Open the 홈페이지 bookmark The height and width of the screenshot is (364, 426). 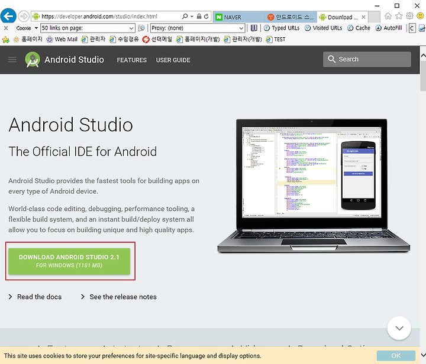[x=28, y=40]
